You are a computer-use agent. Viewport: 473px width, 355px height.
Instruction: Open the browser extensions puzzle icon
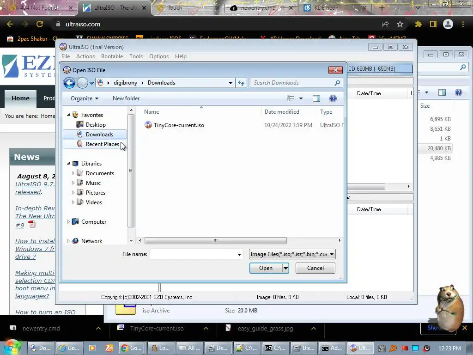418,24
